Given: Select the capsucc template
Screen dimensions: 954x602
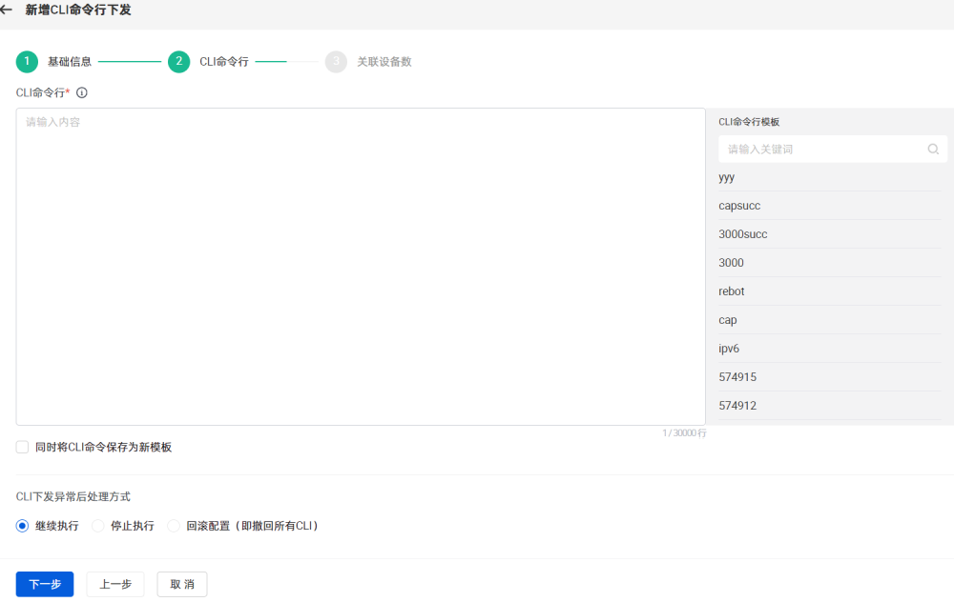Looking at the screenshot, I should click(739, 206).
